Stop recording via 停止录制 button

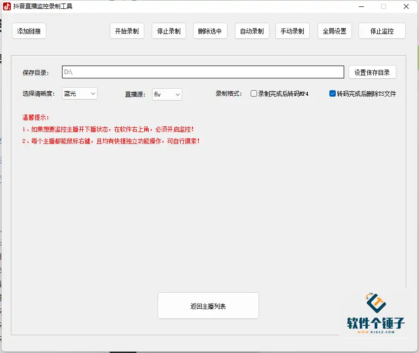click(x=169, y=31)
